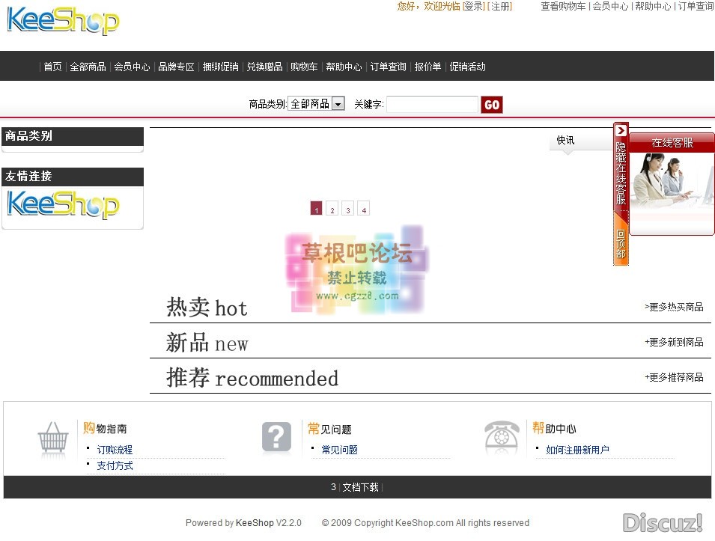Click the question mark icon beside 常见问题

tap(276, 438)
